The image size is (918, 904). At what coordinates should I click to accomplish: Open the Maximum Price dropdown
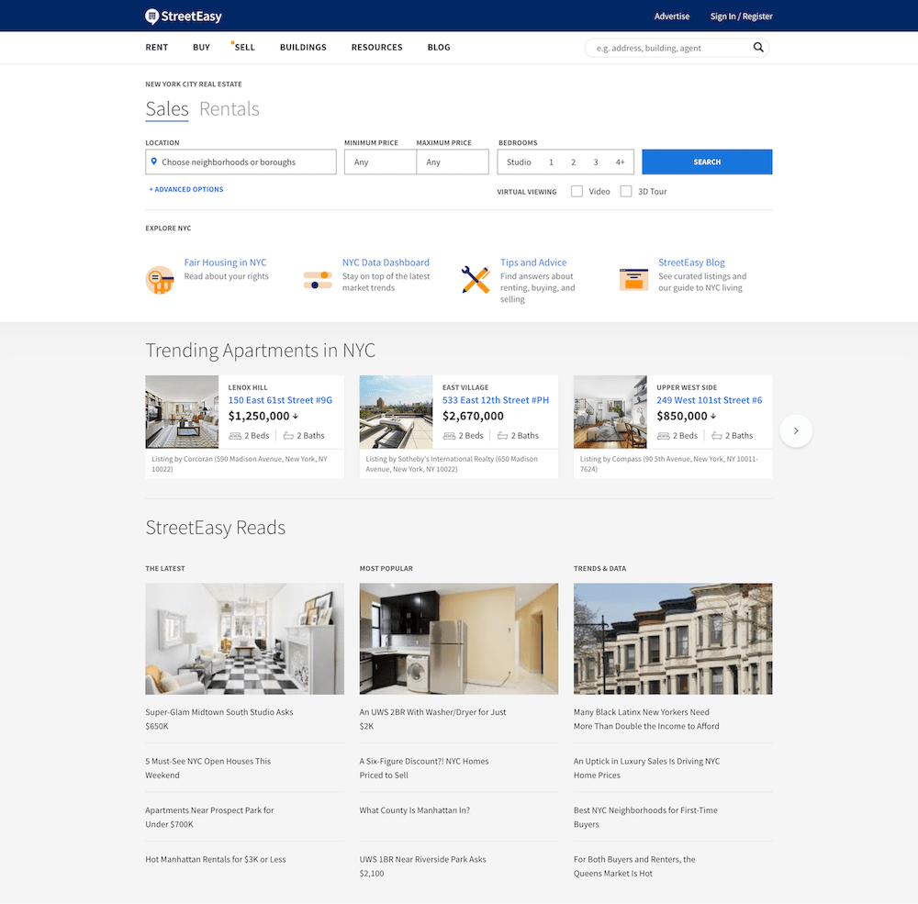[453, 162]
